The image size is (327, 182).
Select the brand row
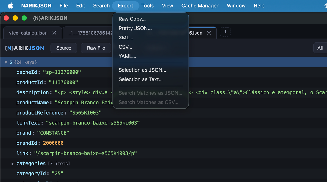click(x=163, y=133)
